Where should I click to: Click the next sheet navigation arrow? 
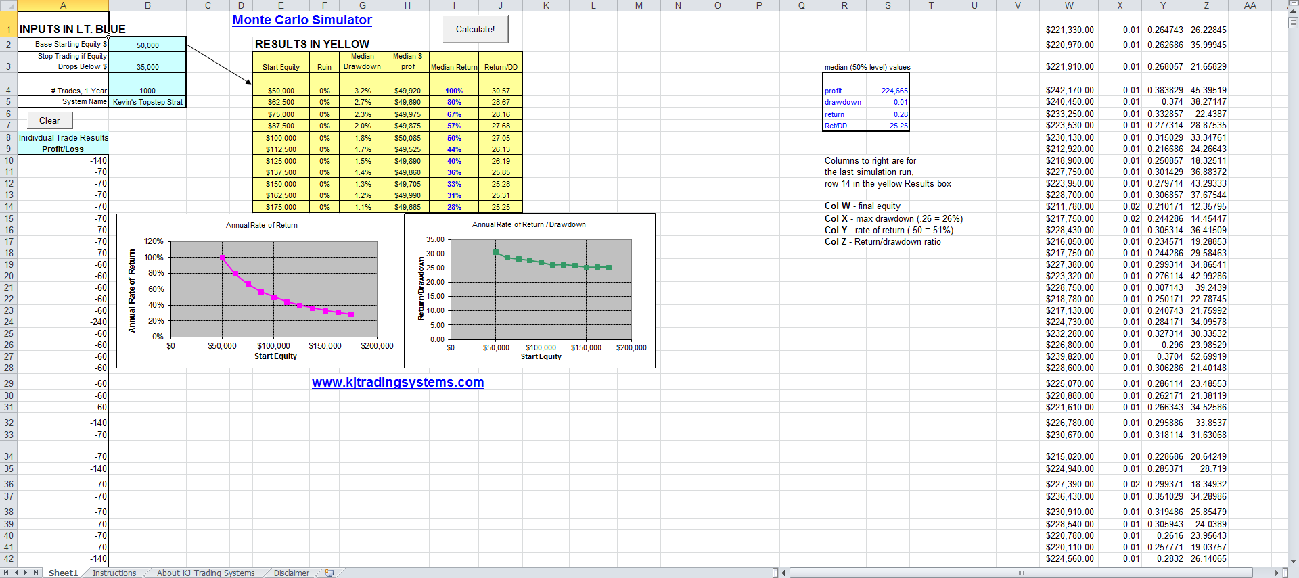pyautogui.click(x=26, y=573)
